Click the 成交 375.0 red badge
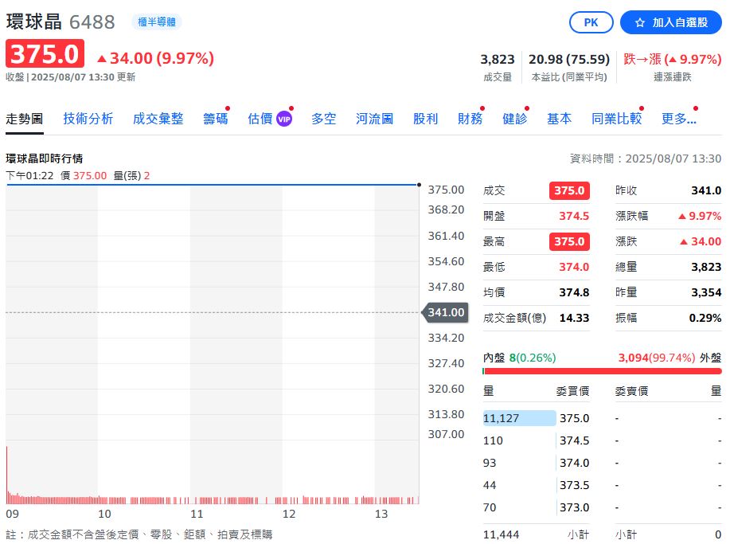This screenshot has width=730, height=544. (569, 190)
